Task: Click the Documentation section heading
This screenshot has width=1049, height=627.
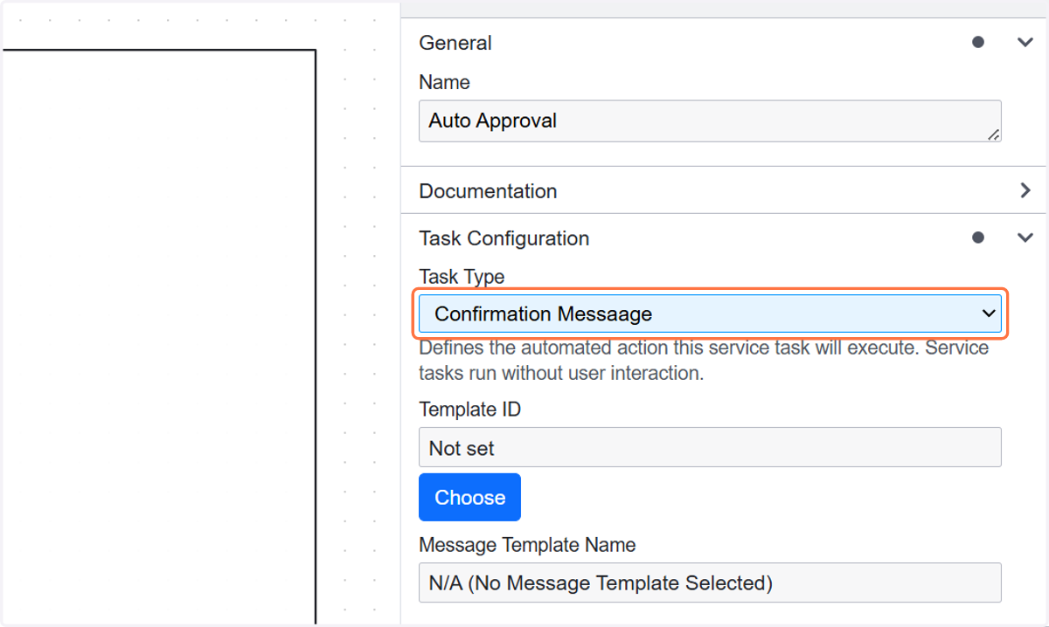Action: tap(488, 191)
